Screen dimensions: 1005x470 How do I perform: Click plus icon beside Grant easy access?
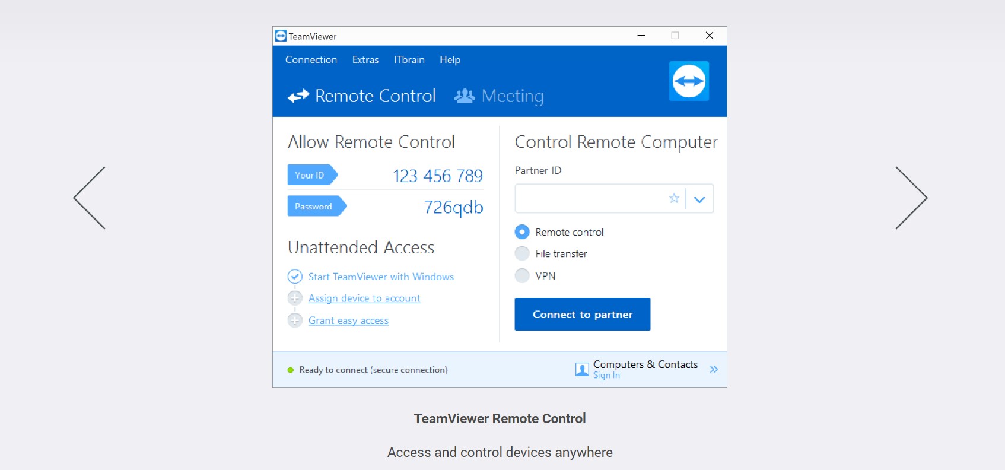coord(295,320)
